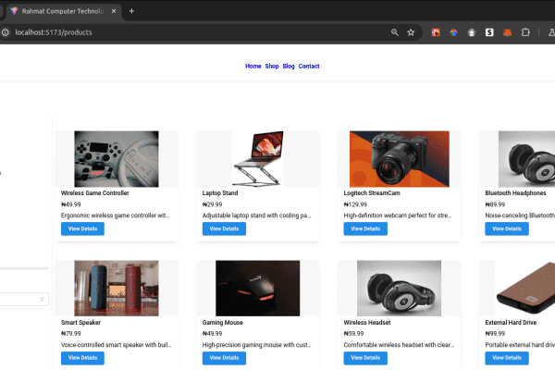View Details for Gaming Mouse
Viewport: 555px width, 370px height.
click(224, 358)
